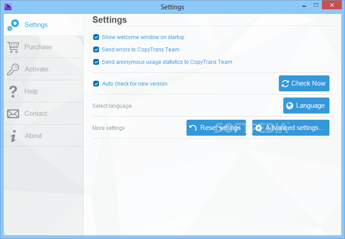Click the refresh arrows icon on Check Now
Screen dimensions: 345x239
pyautogui.click(x=285, y=83)
